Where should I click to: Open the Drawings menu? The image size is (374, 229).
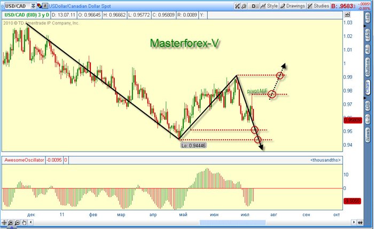pos(293,6)
